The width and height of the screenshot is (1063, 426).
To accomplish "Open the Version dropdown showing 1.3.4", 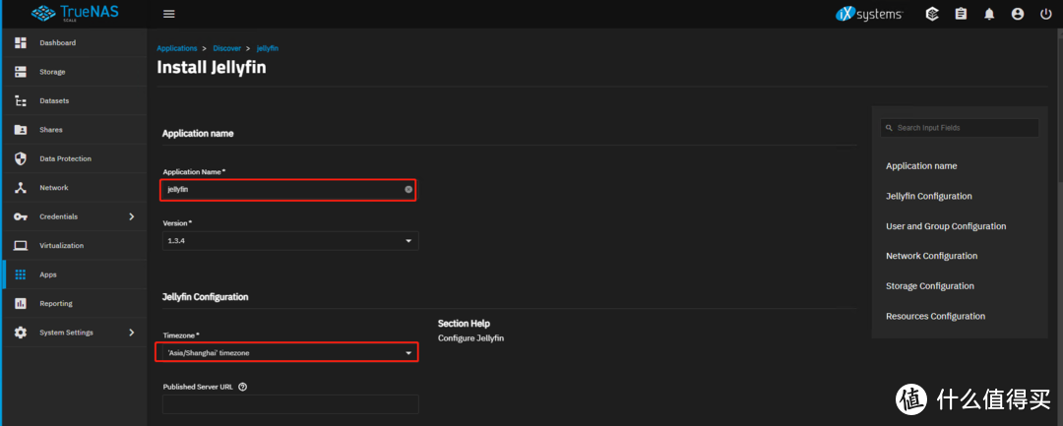I will pyautogui.click(x=289, y=241).
